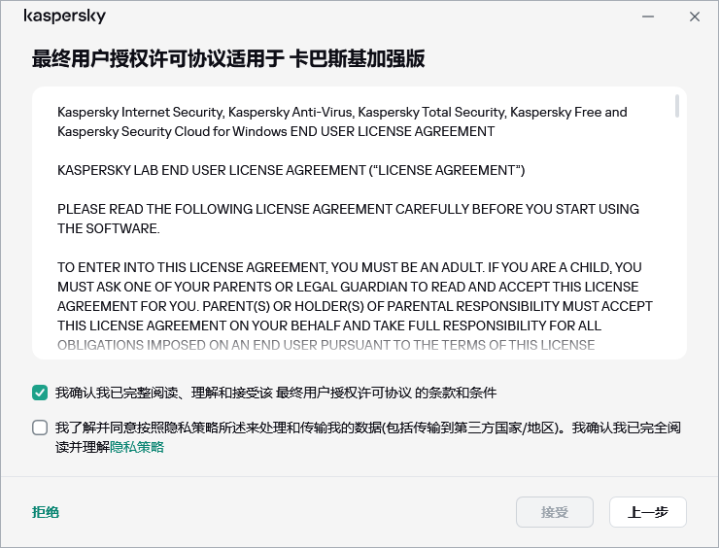Viewport: 719px width, 548px height.
Task: Click the license text scrollbar thumb
Action: tap(676, 107)
